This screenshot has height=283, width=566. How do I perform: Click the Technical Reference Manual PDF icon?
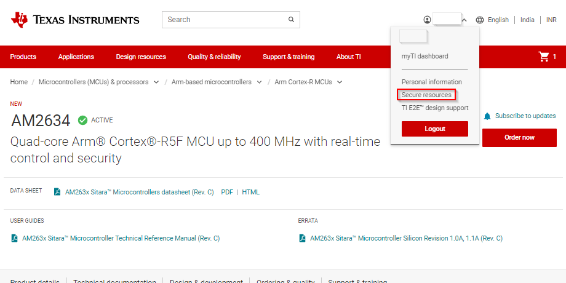click(x=14, y=238)
